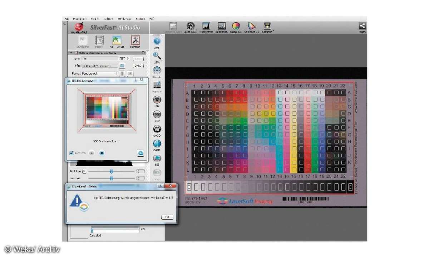
Task: Click the IPTC button
Action: click(x=138, y=66)
